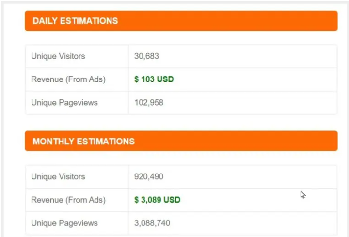
Task: Select daily Unique Pageviews label
Action: [x=64, y=103]
